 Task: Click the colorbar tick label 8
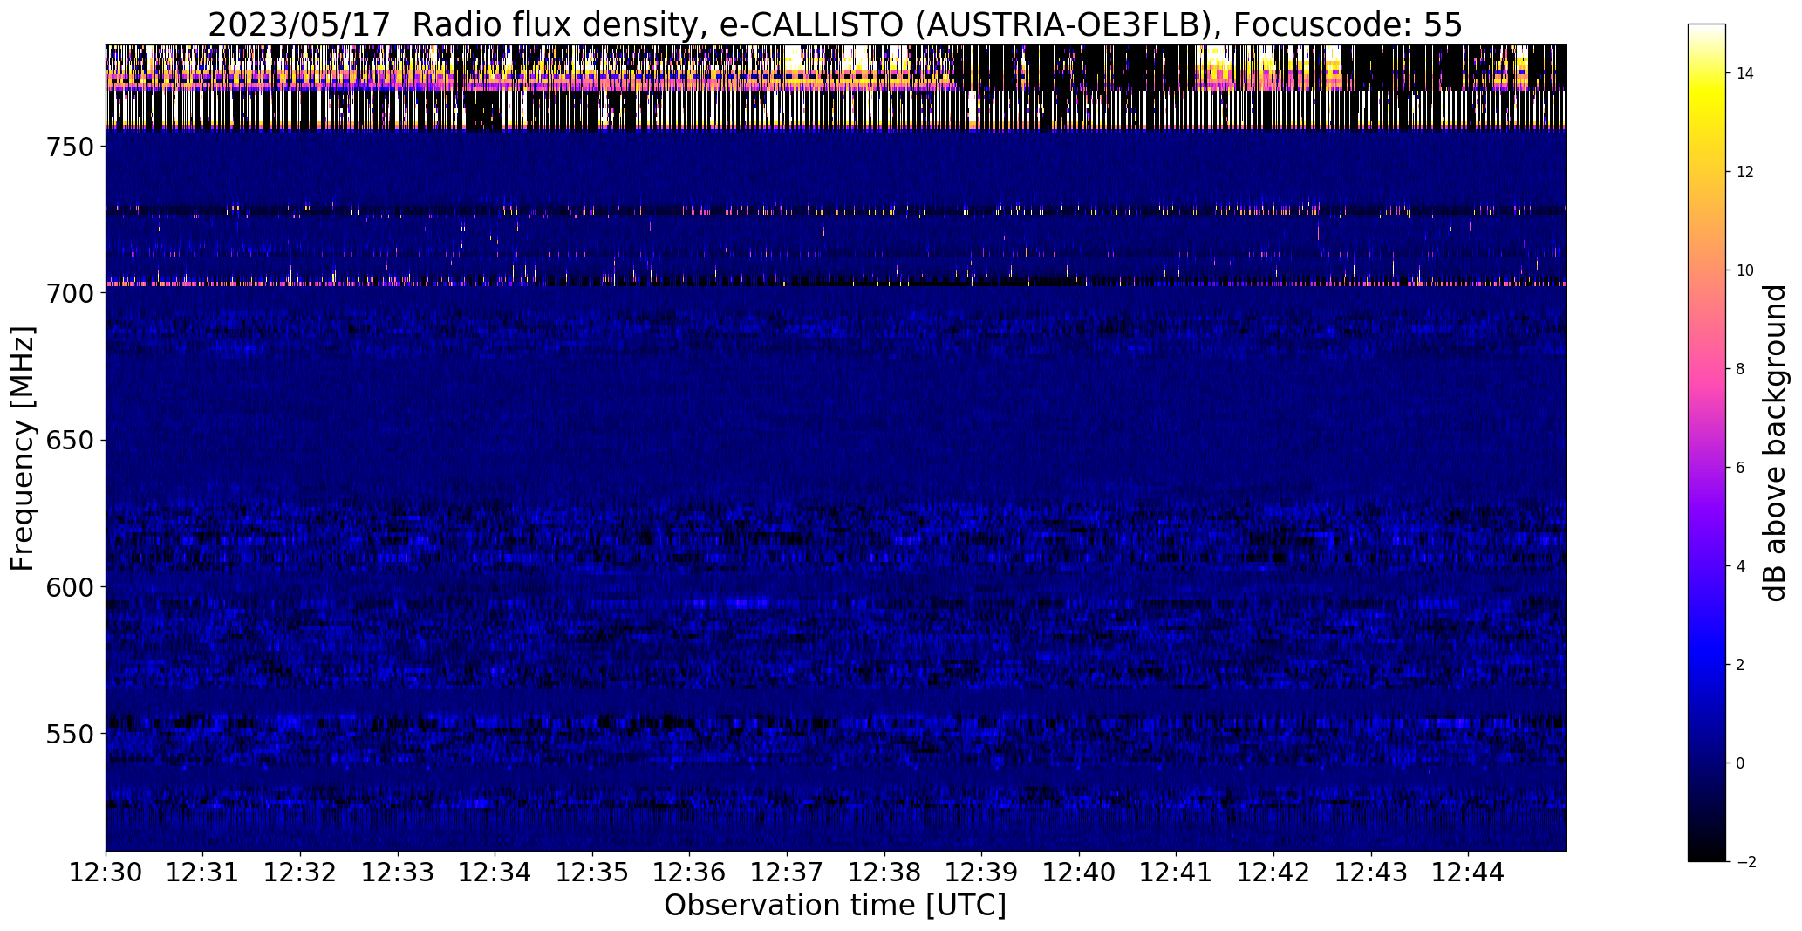tap(1741, 369)
